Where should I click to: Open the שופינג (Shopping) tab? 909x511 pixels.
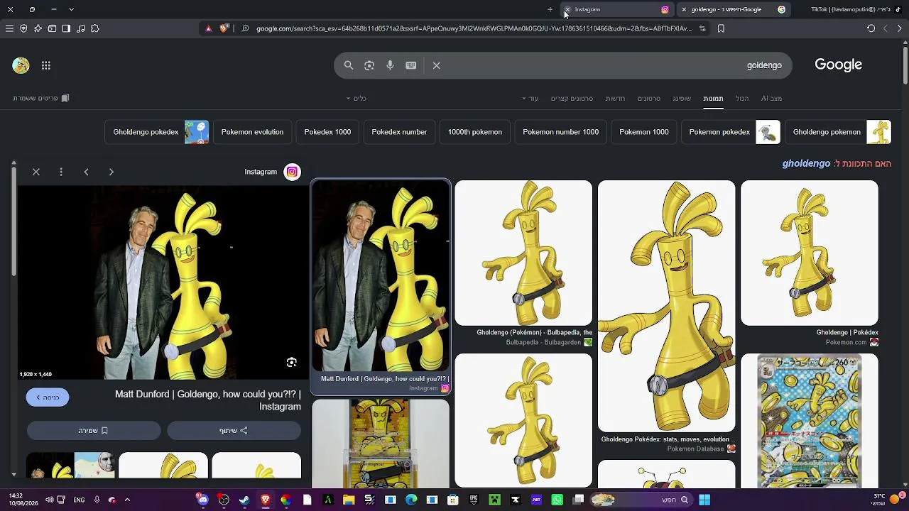(682, 98)
